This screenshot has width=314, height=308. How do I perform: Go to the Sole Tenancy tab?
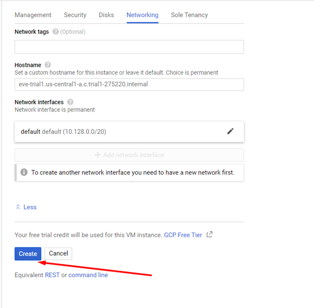pyautogui.click(x=189, y=15)
